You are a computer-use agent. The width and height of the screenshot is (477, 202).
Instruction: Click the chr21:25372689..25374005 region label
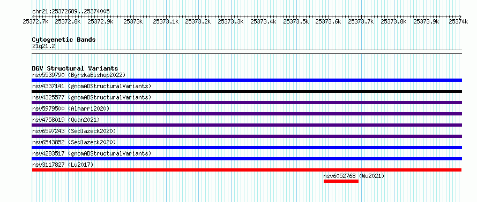tap(71, 11)
